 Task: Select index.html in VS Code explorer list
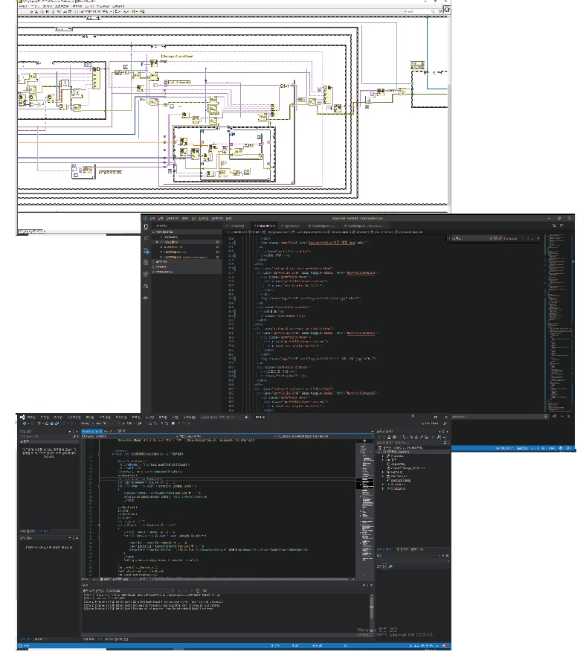pos(186,242)
